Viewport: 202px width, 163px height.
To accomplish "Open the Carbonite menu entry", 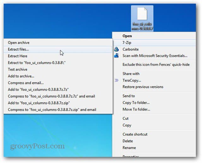I will pos(154,49).
